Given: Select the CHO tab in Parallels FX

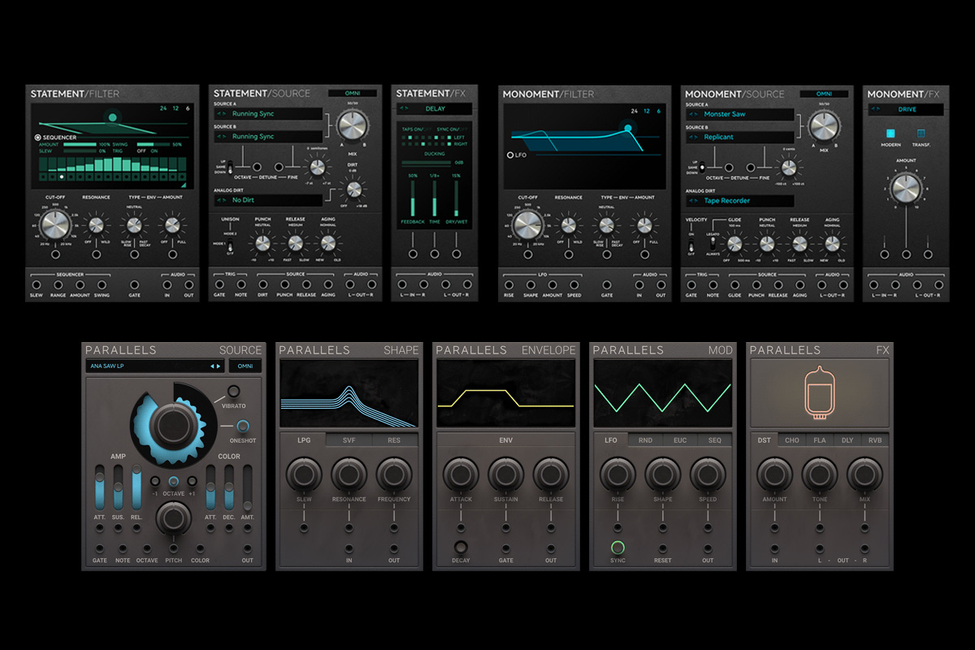Looking at the screenshot, I should pyautogui.click(x=792, y=440).
